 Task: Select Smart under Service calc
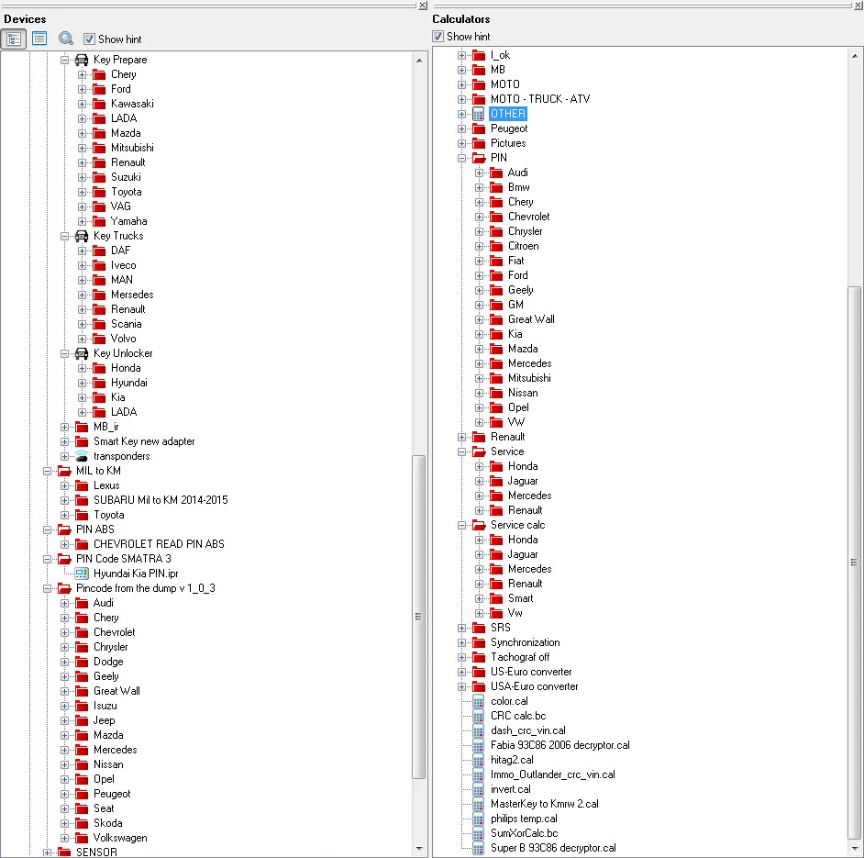(x=521, y=598)
